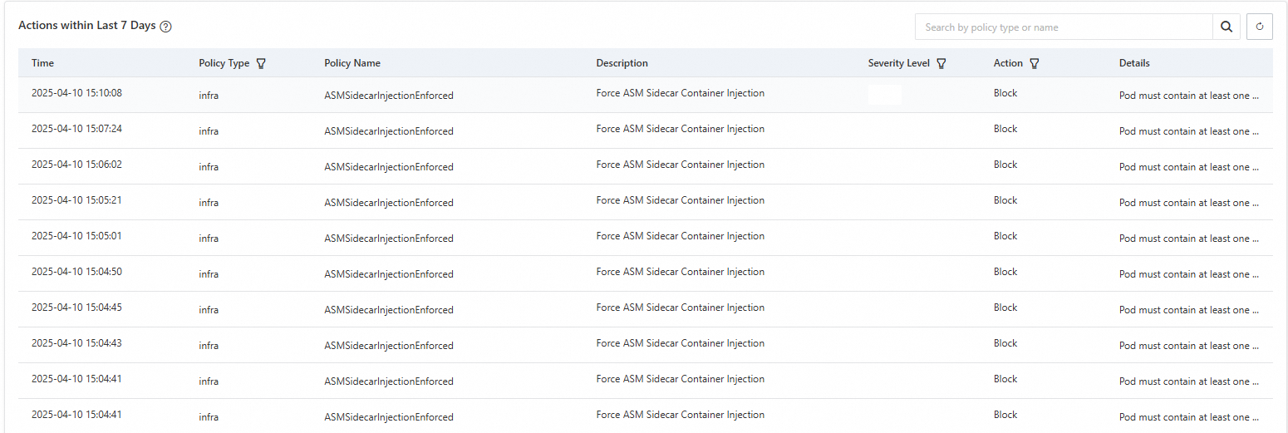Click Block action in the 15:05:21 row

click(1005, 200)
